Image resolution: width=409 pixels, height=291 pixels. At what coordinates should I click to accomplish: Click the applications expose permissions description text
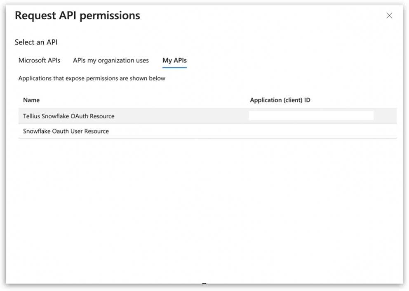tap(92, 78)
